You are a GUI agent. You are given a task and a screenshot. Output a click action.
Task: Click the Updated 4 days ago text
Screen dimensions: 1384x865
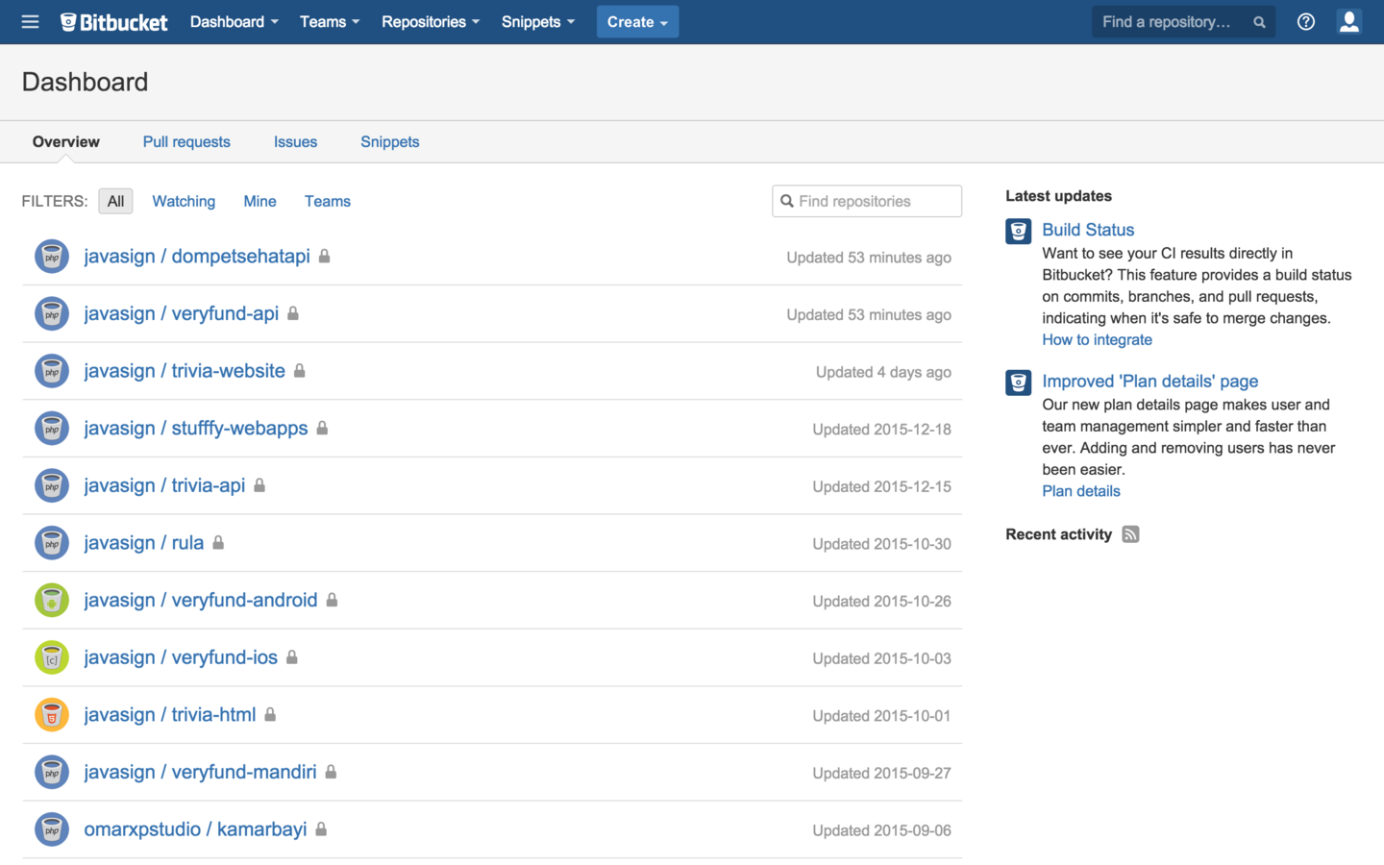point(883,372)
